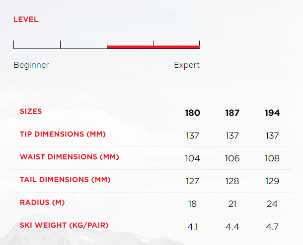Click the SKI WEIGHT (KG/PAIR) label

(x=64, y=225)
